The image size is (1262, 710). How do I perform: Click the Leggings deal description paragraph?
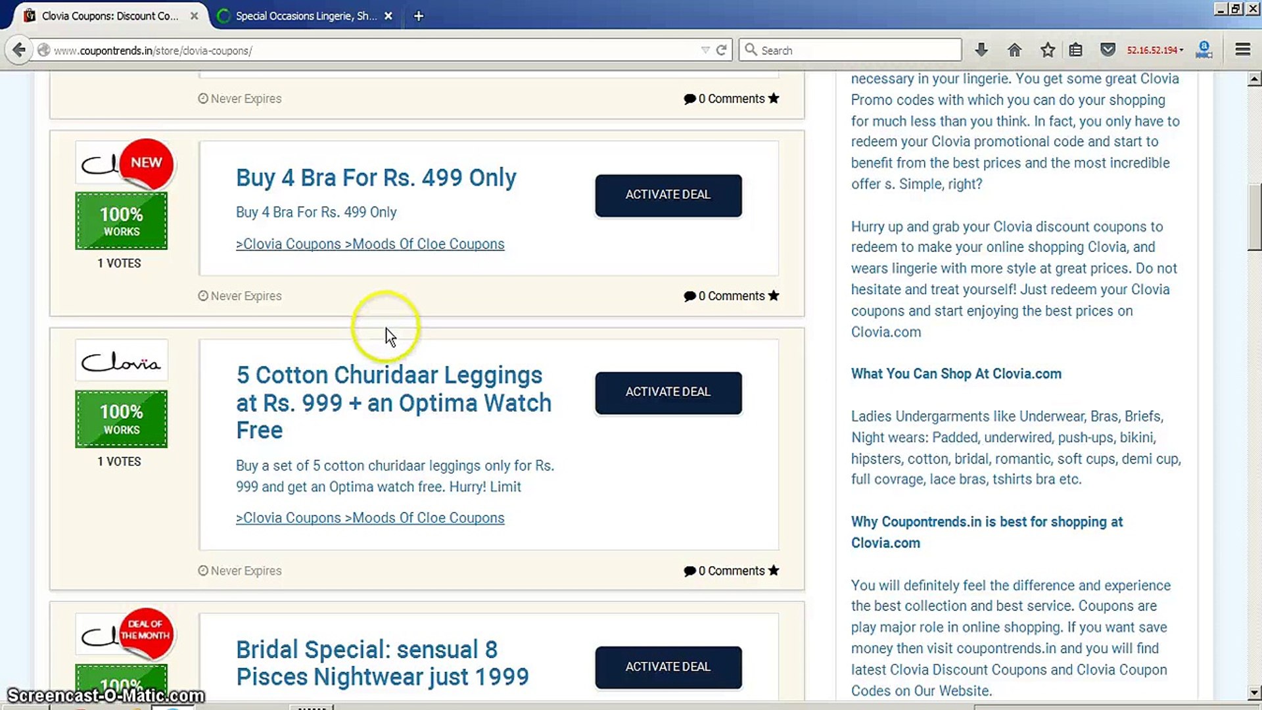[x=395, y=476]
